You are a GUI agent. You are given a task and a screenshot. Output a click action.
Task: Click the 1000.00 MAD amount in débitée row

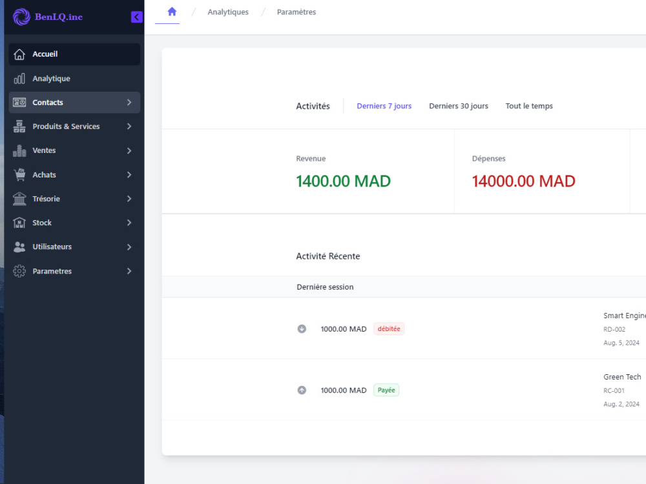[344, 329]
